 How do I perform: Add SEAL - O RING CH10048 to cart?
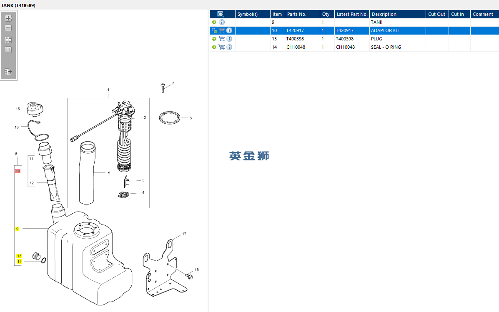(222, 47)
